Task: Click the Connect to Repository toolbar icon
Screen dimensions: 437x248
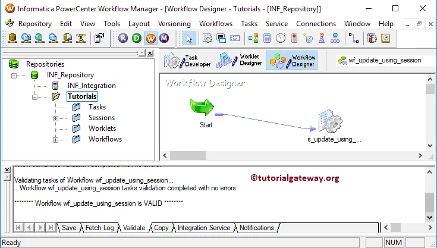Action: (12, 38)
